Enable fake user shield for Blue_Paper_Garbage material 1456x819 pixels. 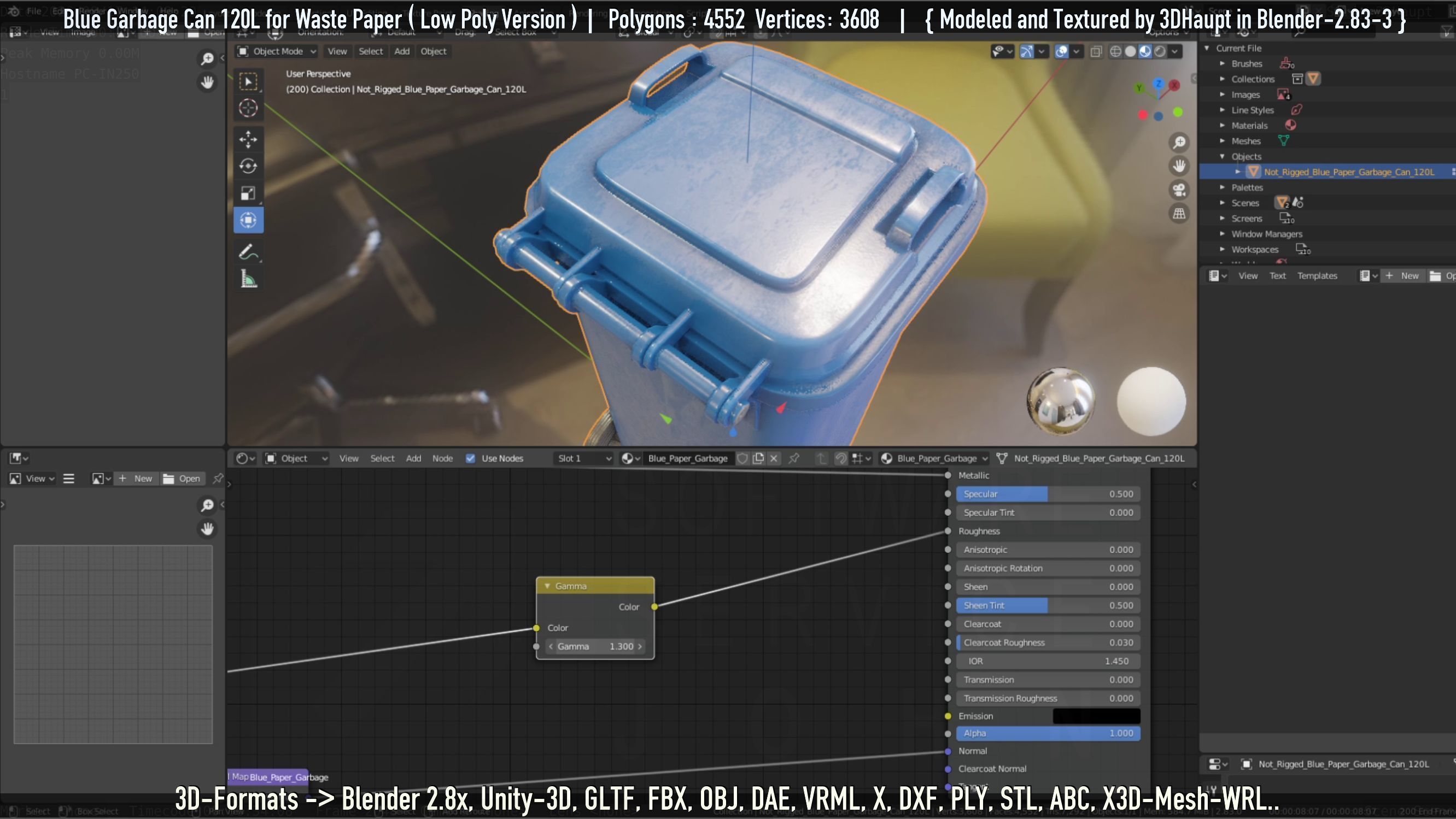pos(742,458)
